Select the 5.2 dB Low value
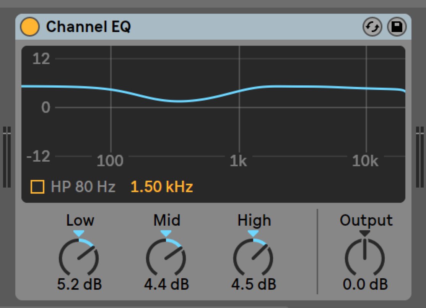Image resolution: width=426 pixels, height=308 pixels. click(x=79, y=284)
